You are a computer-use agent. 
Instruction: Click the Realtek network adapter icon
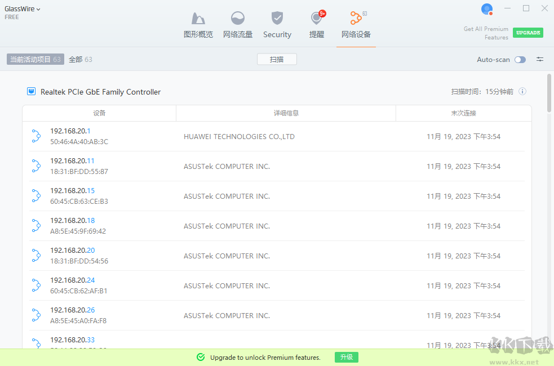32,92
